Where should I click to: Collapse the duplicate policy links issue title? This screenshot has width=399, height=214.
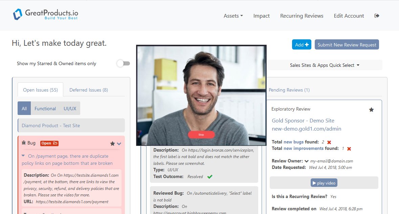23,156
